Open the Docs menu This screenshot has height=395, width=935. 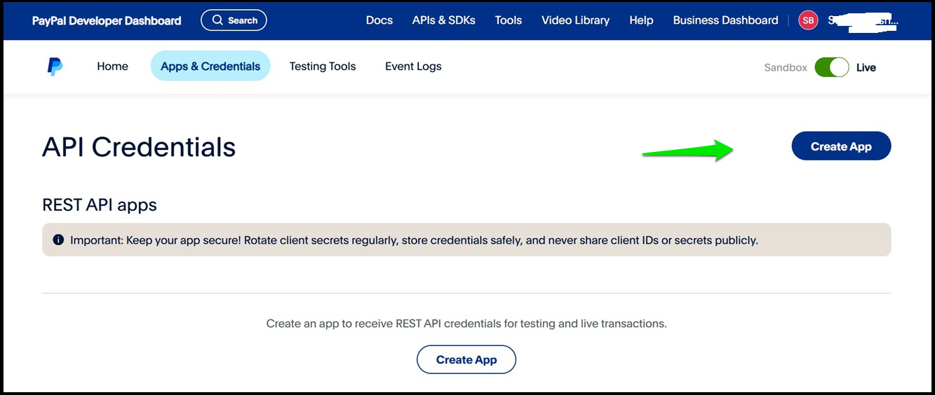pyautogui.click(x=379, y=20)
